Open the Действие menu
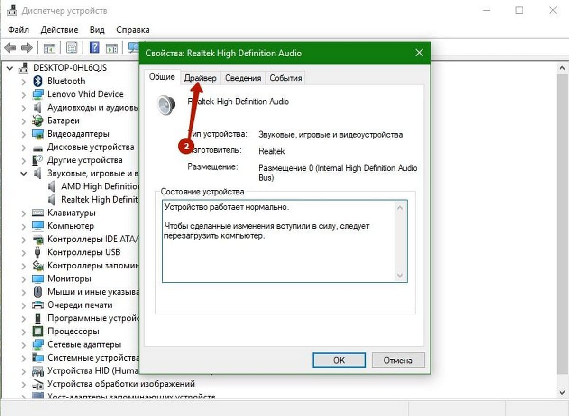 click(59, 29)
